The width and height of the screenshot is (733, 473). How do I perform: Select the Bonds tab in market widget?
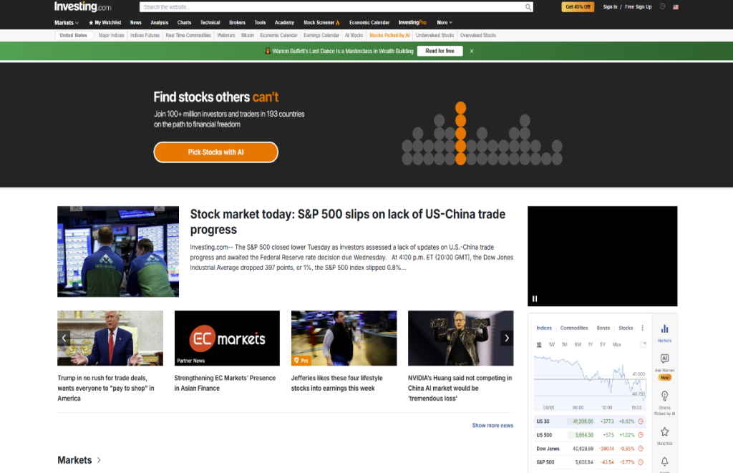[603, 328]
